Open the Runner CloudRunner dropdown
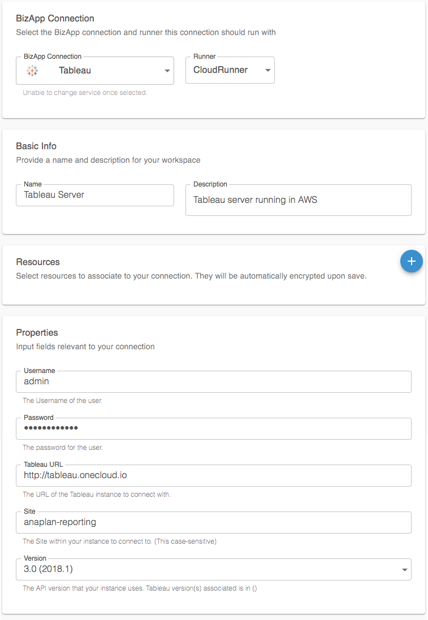This screenshot has height=620, width=428. (230, 70)
